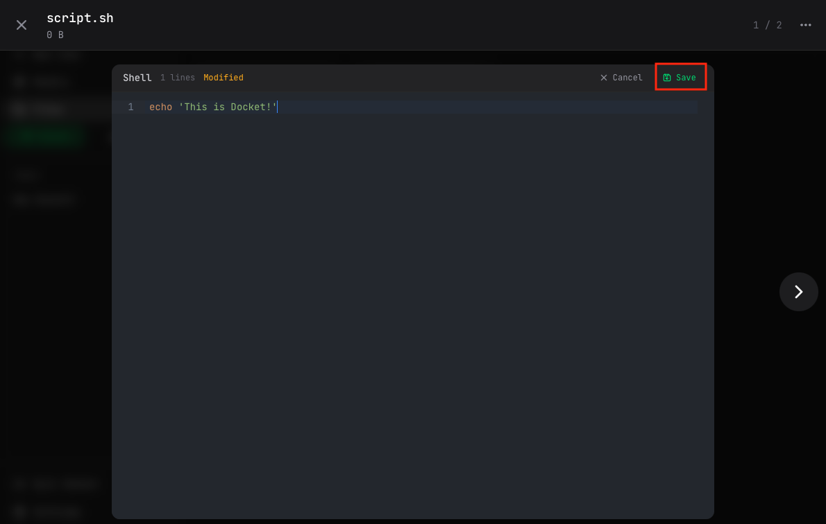Click the Shell language label
This screenshot has width=826, height=524.
tap(137, 78)
